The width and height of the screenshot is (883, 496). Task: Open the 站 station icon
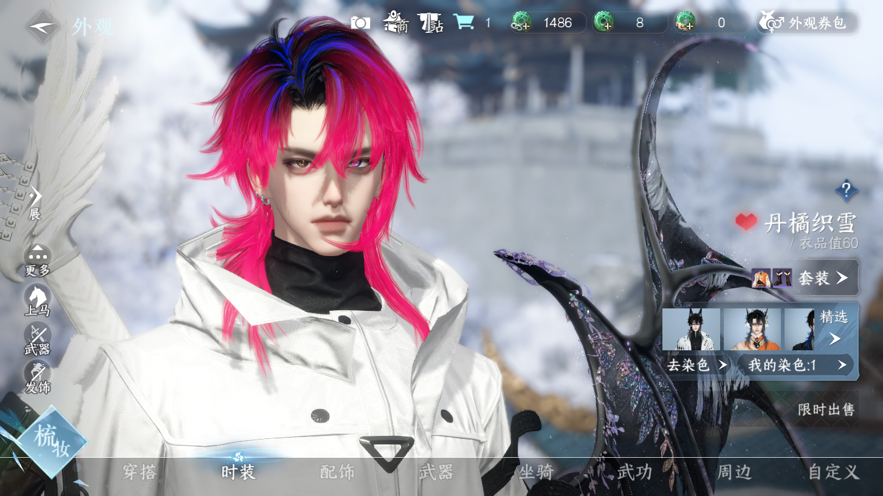431,23
